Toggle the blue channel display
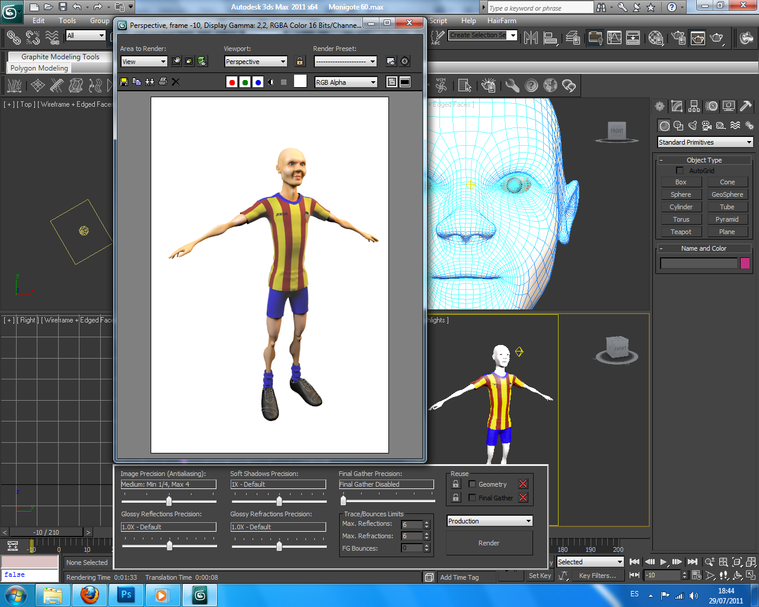The height and width of the screenshot is (607, 759). point(258,82)
